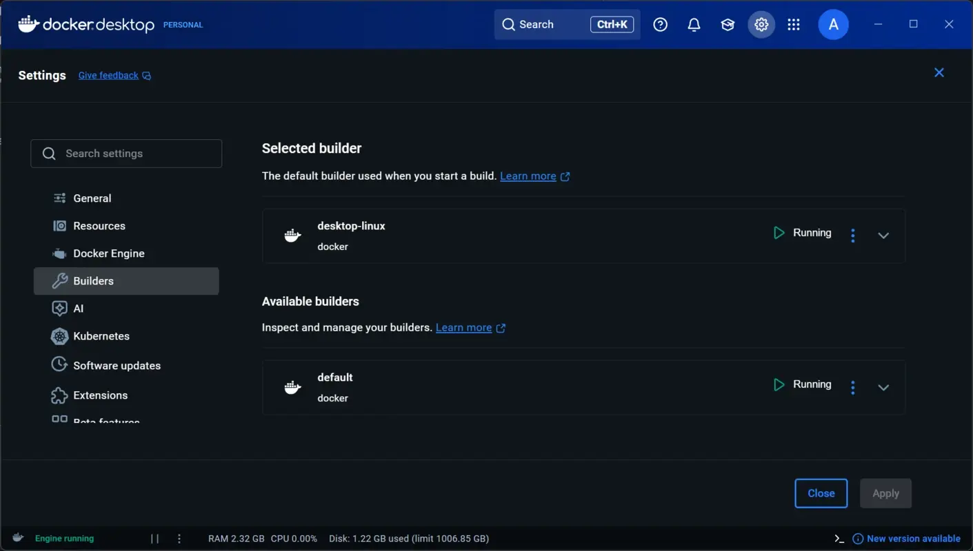Open the notifications bell icon
Screen dimensions: 973x551
tap(694, 24)
